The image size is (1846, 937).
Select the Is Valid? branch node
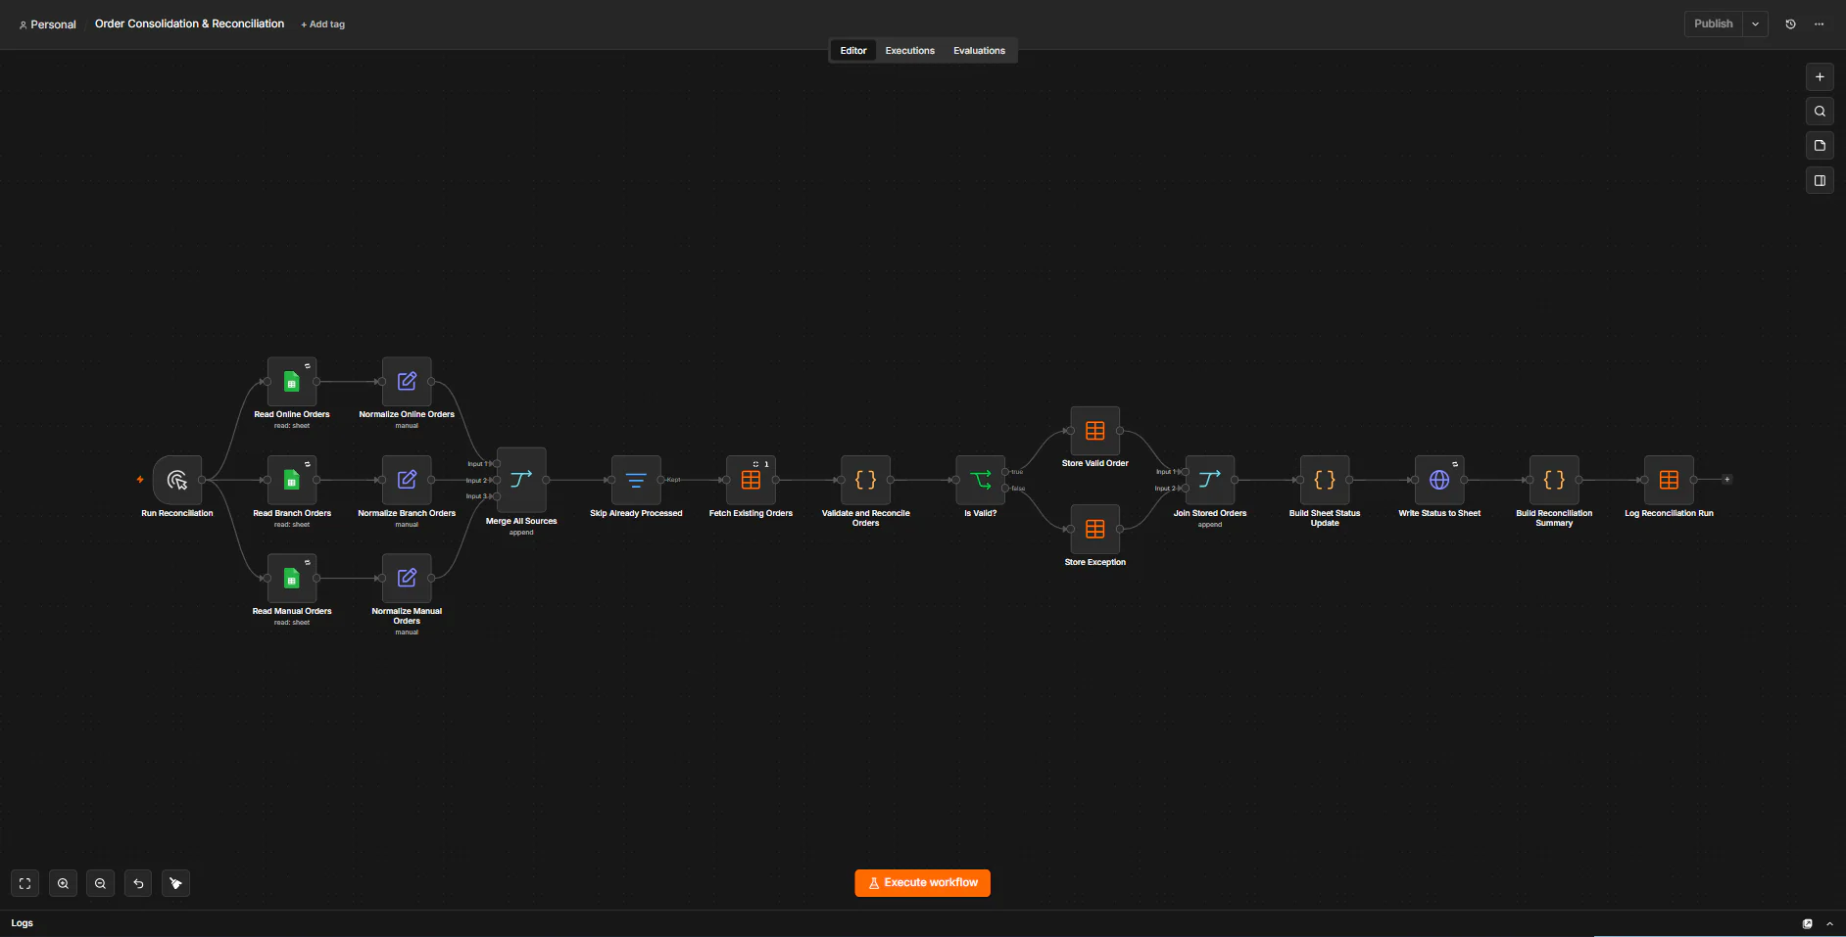click(x=980, y=480)
